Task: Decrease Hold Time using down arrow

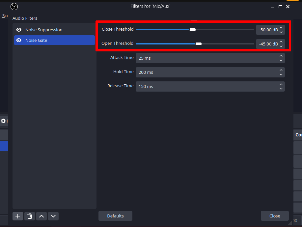Action: (x=281, y=74)
